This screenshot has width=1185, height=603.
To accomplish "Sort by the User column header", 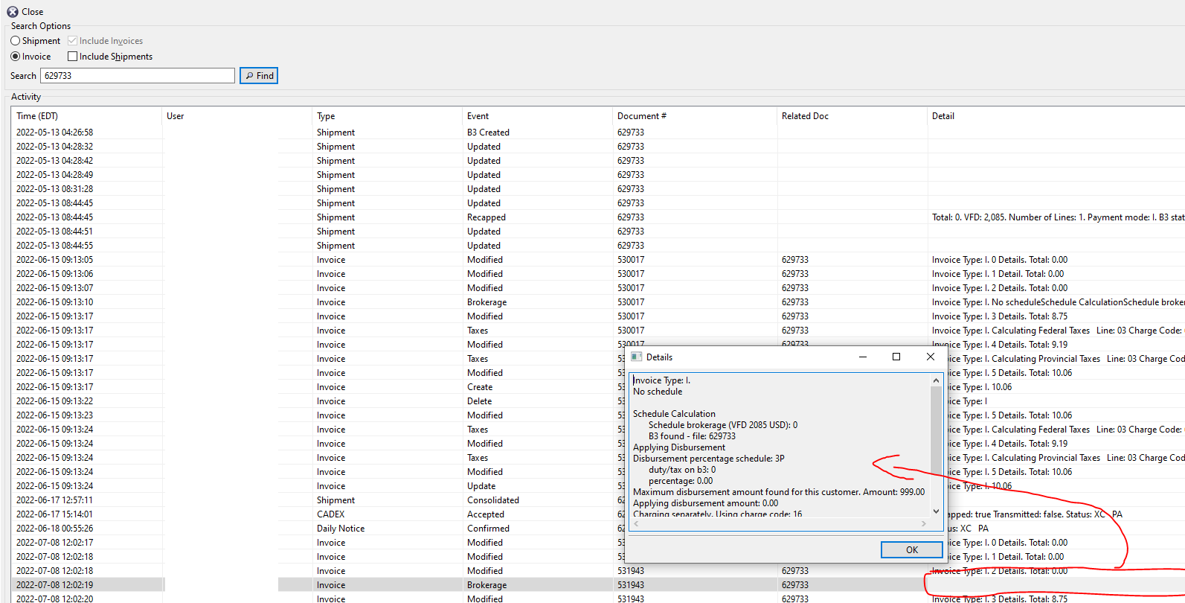I will [237, 116].
